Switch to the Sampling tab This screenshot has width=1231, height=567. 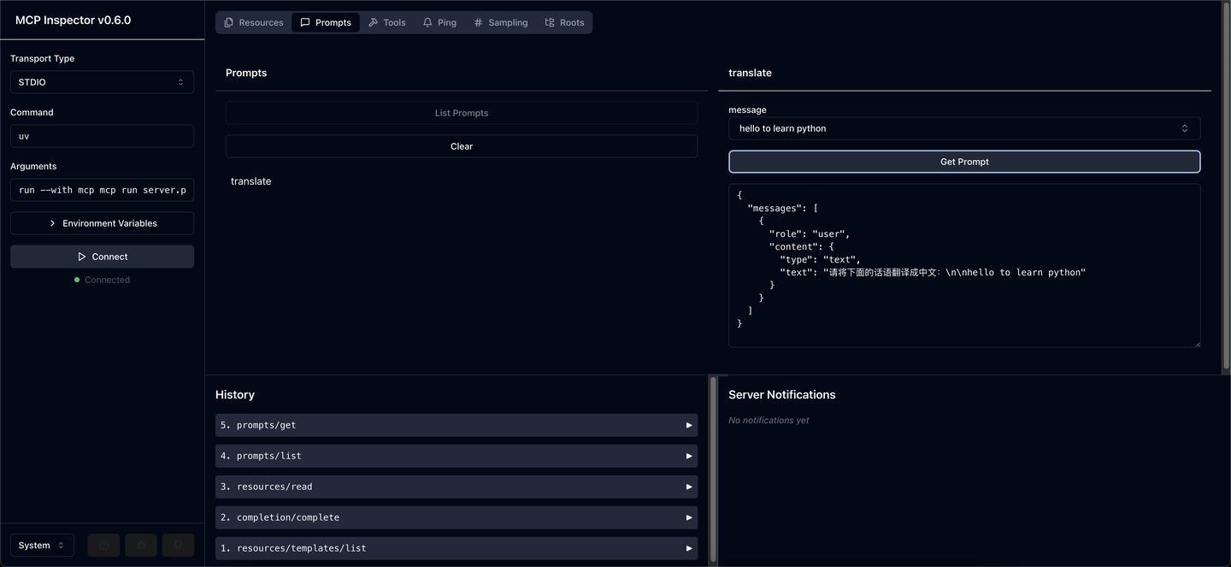501,22
